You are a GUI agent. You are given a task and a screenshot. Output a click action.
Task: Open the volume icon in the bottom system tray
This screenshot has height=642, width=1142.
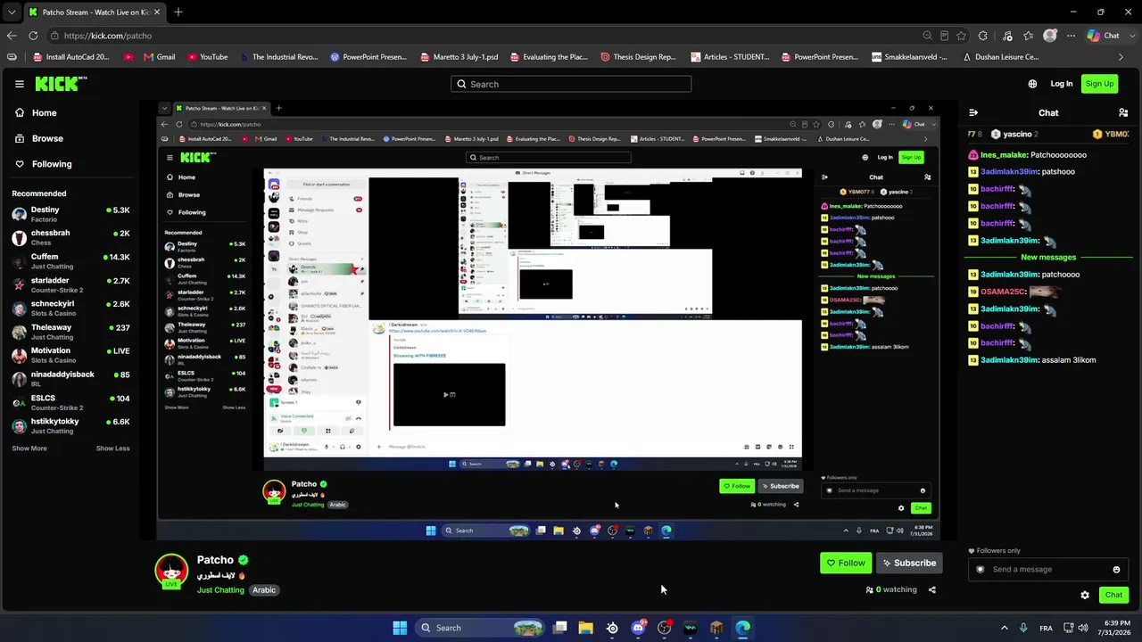click(1083, 628)
